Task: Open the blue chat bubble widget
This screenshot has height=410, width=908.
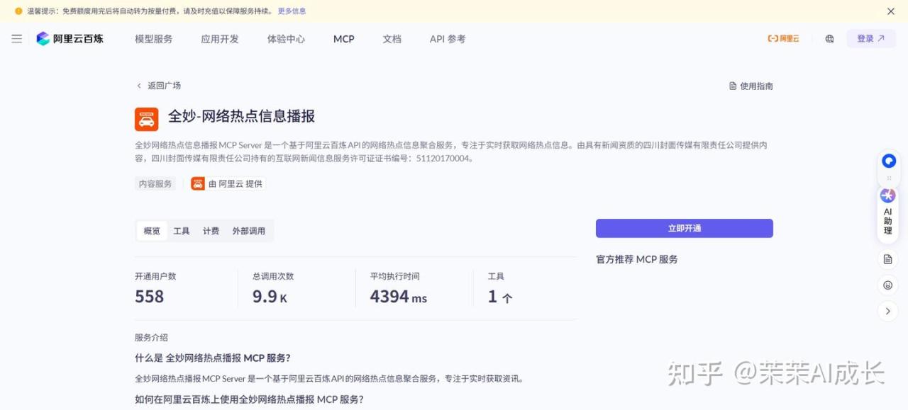Action: tap(888, 161)
